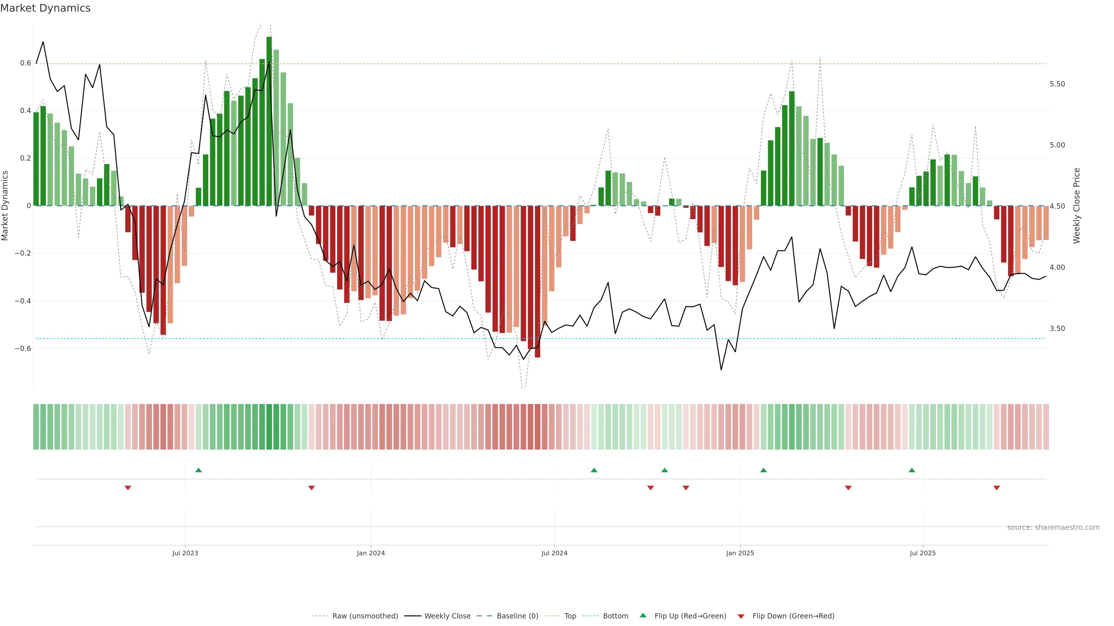Viewport: 1114px width, 626px height.
Task: Toggle the Weekly Close legend entry
Action: [x=447, y=616]
